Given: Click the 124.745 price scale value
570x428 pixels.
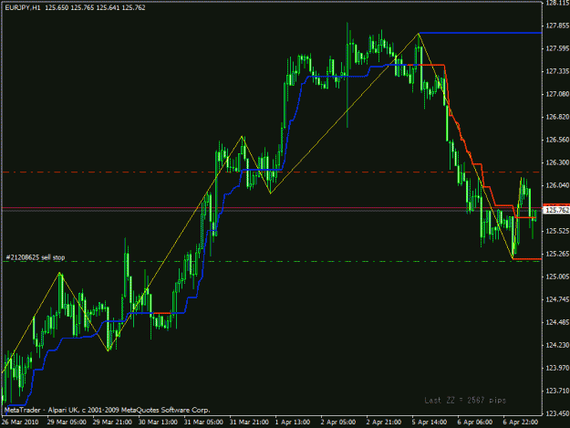Looking at the screenshot, I should click(x=557, y=299).
